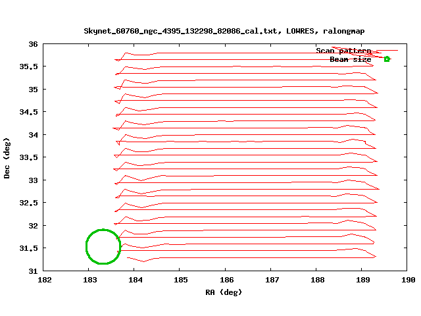The width and height of the screenshot is (421, 316).
Task: Click the '32' y-axis tick label
Action: (x=33, y=226)
